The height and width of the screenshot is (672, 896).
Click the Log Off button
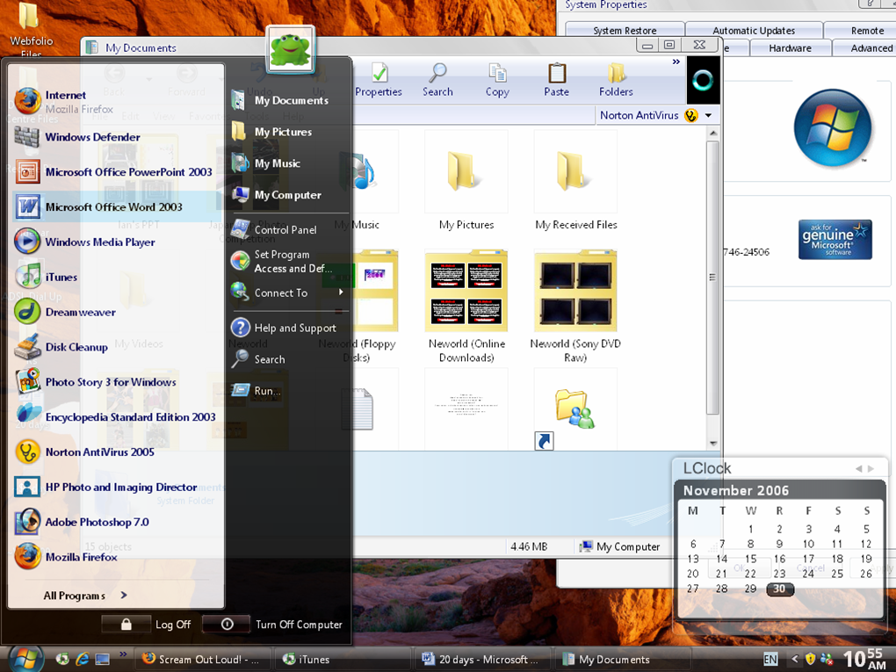pos(147,624)
